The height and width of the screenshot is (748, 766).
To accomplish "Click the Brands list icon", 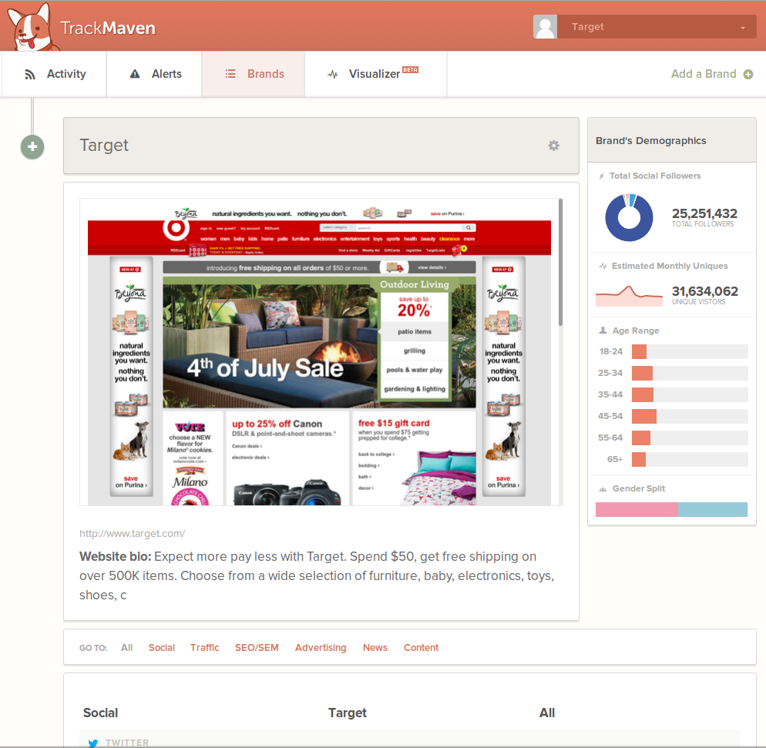I will click(x=230, y=74).
